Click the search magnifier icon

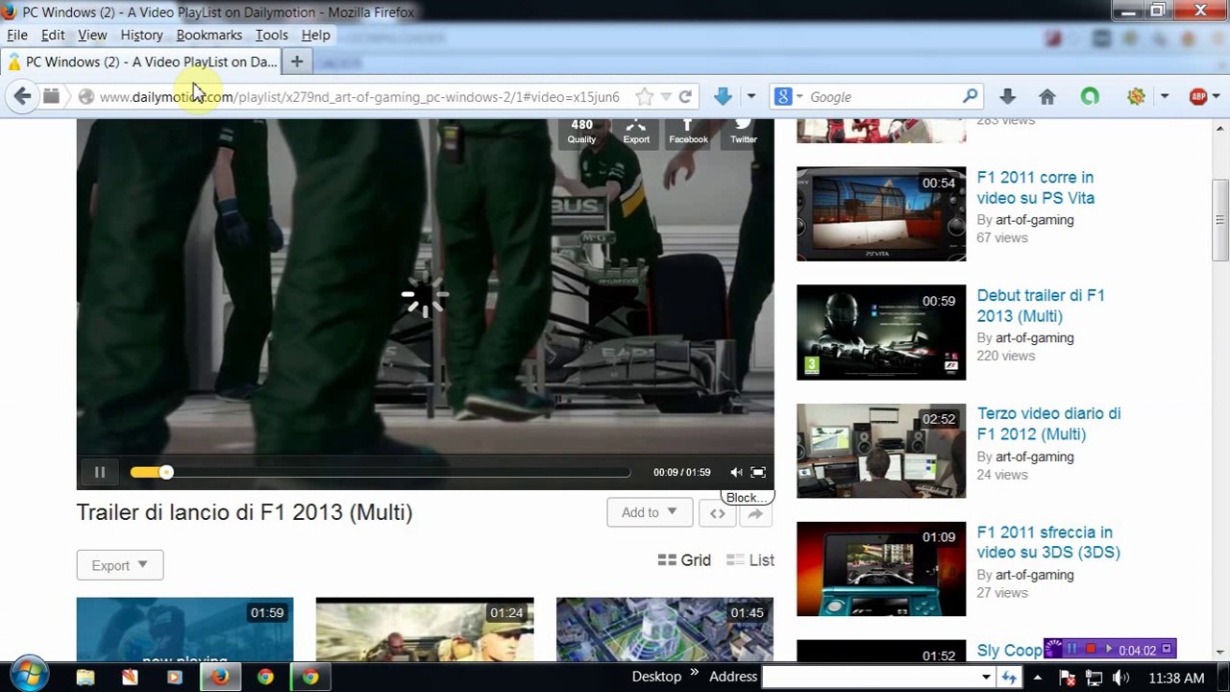[x=970, y=96]
